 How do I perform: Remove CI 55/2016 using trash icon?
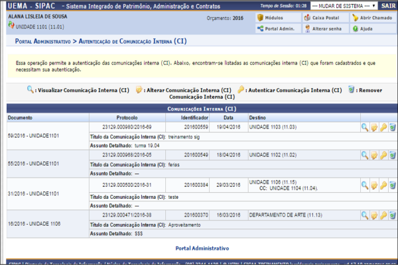[393, 155]
